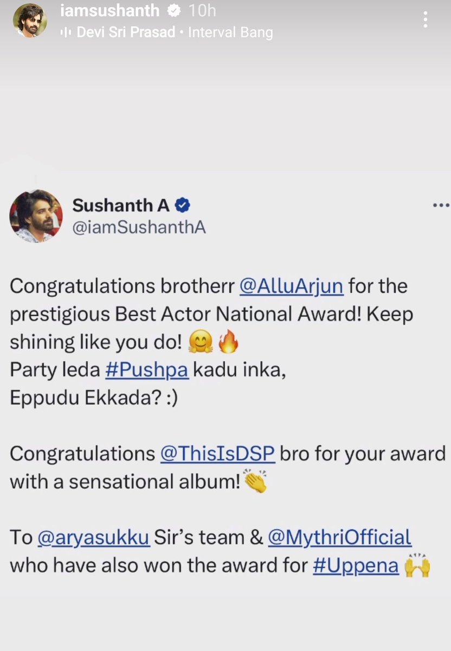Open the @ThisIsDSP mention

(x=218, y=454)
